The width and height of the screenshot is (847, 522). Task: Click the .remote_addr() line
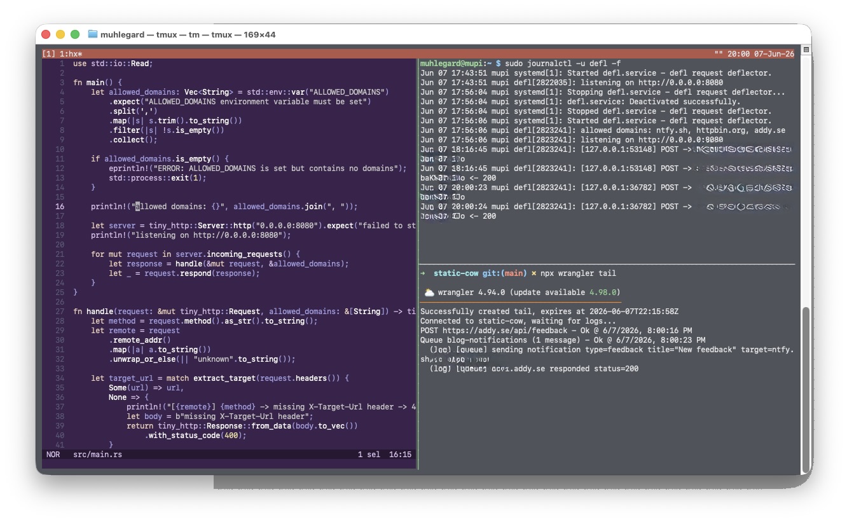coord(140,340)
